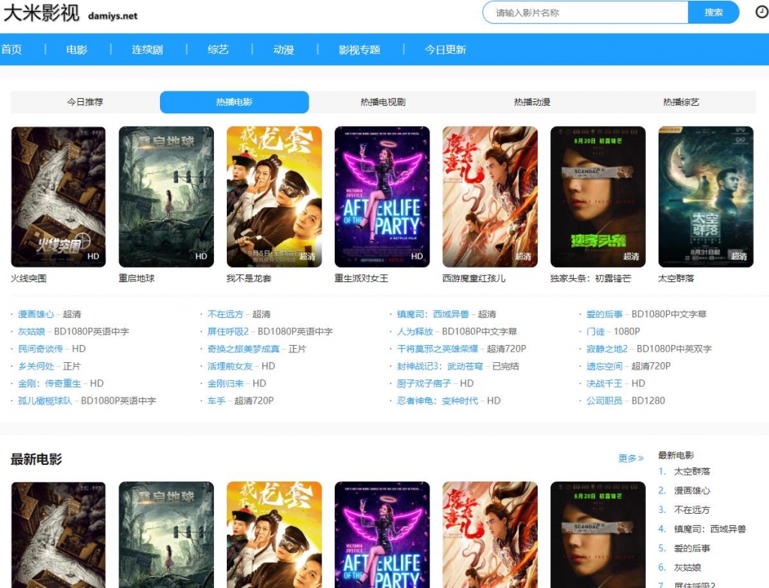Image resolution: width=769 pixels, height=588 pixels.
Task: Open the 影视专题 navigation item
Action: [360, 49]
